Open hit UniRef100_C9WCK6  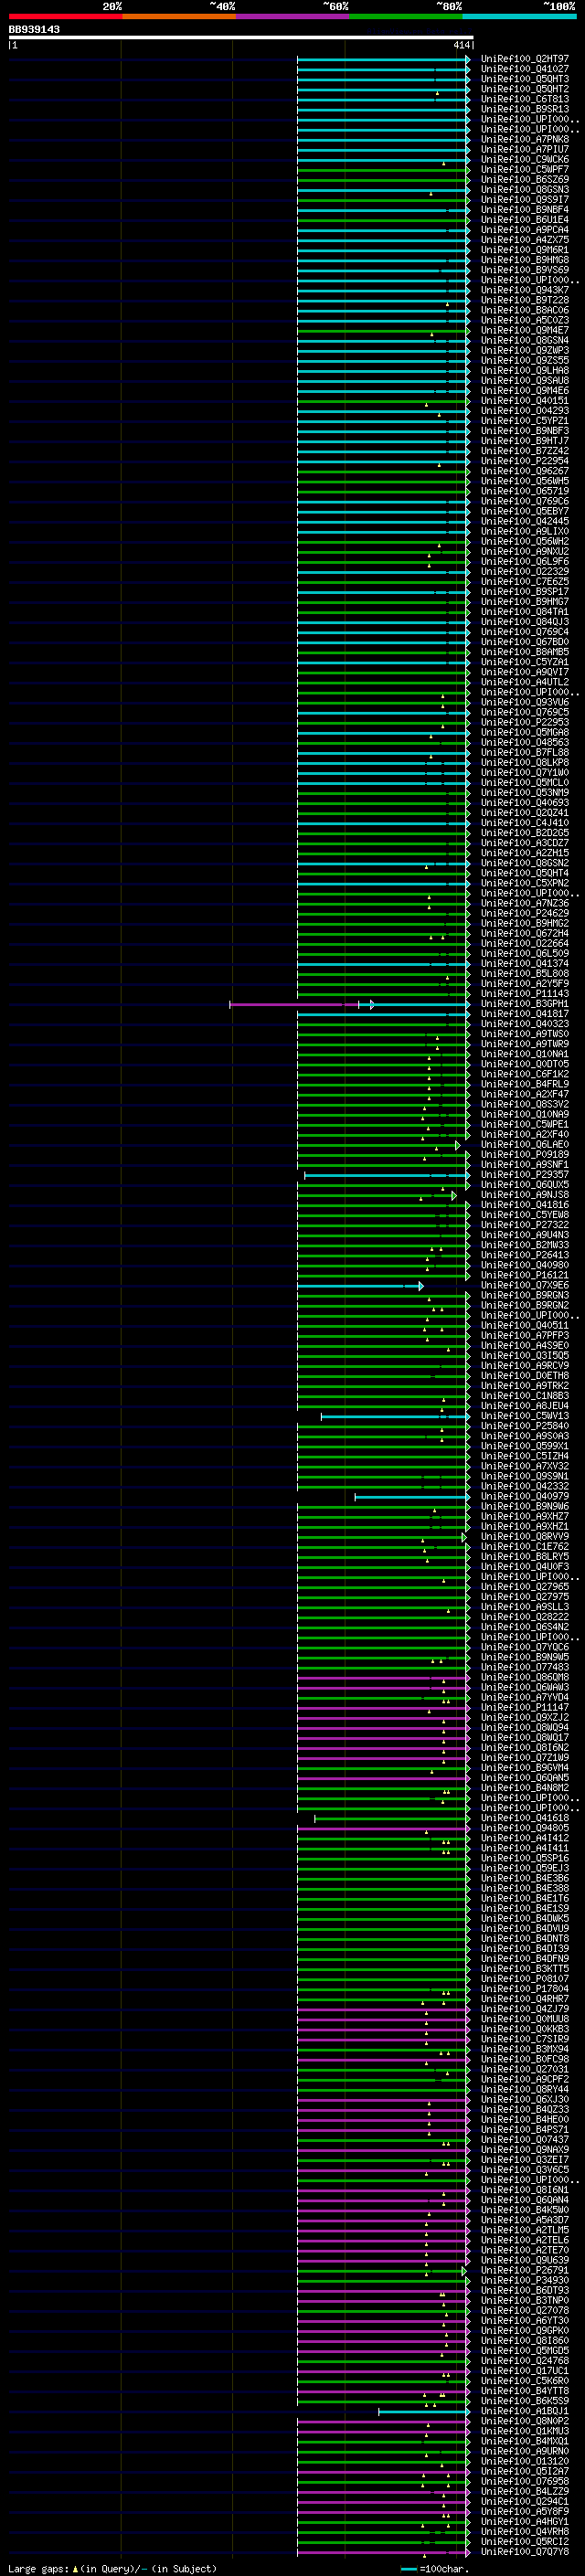tap(524, 159)
